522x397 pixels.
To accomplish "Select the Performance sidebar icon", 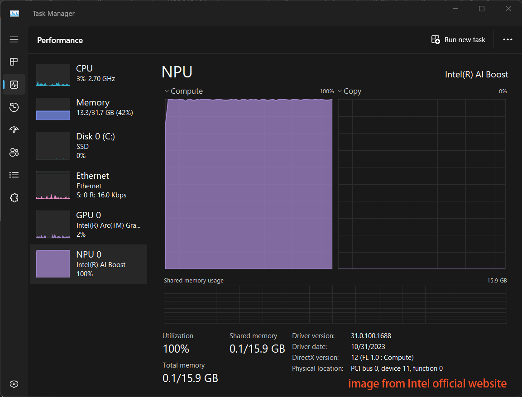I will click(x=14, y=84).
